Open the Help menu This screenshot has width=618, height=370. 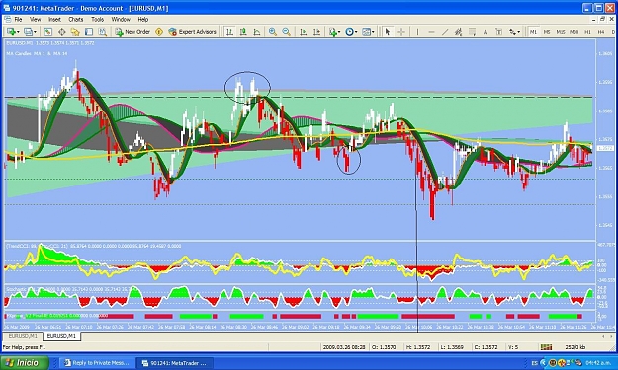point(143,19)
